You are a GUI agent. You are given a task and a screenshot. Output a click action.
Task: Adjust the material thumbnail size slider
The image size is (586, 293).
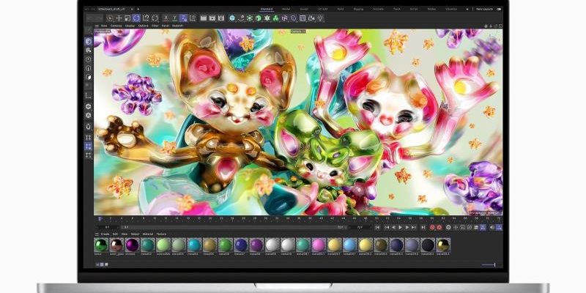click(x=489, y=264)
